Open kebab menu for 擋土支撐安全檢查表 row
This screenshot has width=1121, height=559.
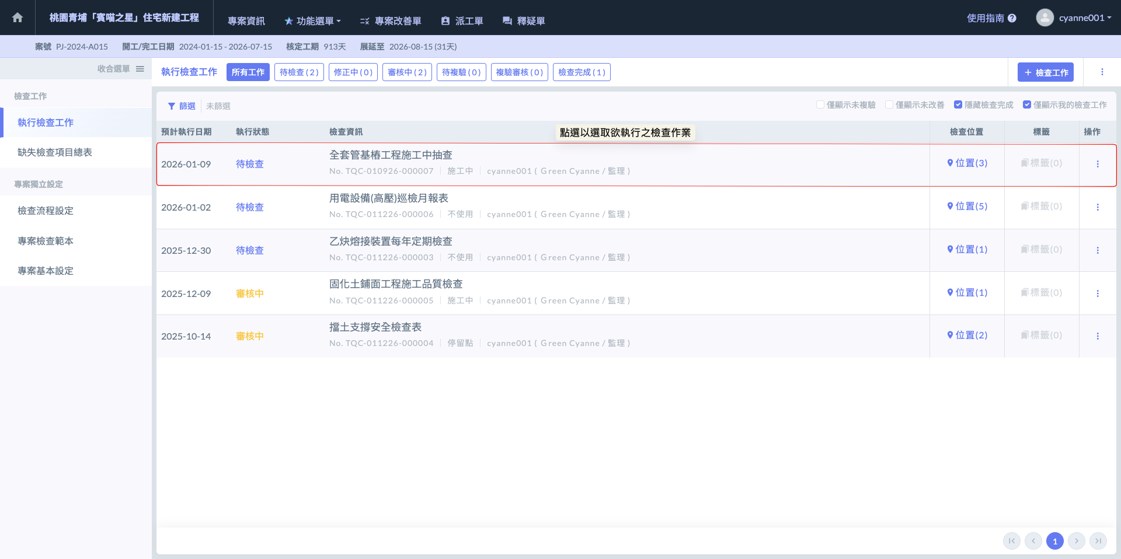pyautogui.click(x=1098, y=336)
